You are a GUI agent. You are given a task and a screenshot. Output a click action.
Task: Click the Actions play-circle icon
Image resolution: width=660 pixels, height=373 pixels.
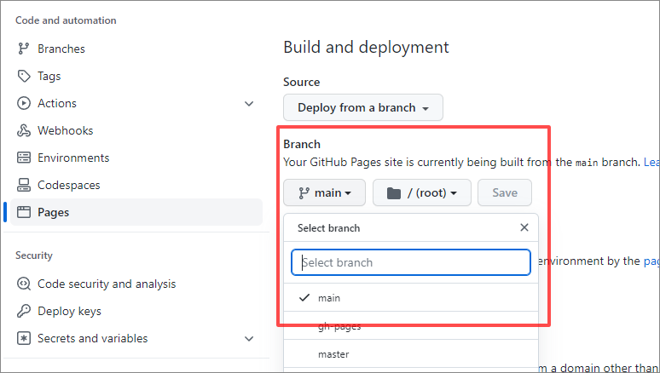[24, 103]
